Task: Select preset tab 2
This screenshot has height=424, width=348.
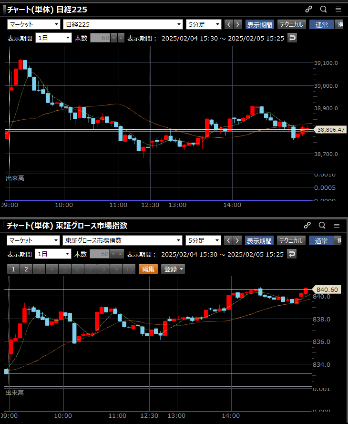Action: [26, 269]
